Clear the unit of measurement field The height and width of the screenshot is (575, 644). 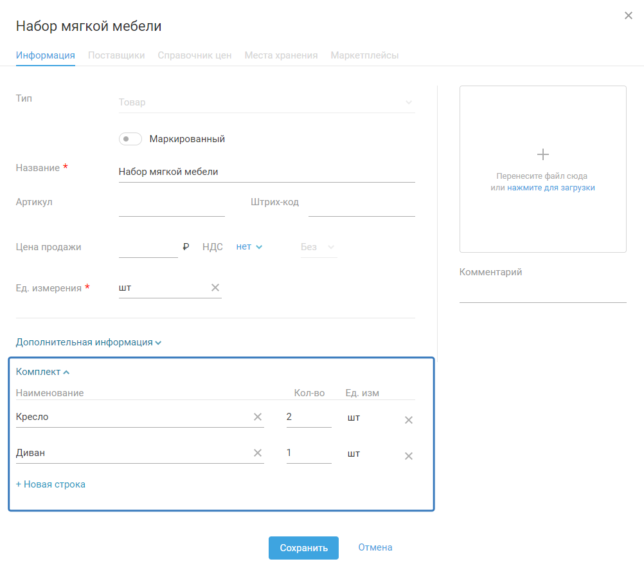point(215,288)
